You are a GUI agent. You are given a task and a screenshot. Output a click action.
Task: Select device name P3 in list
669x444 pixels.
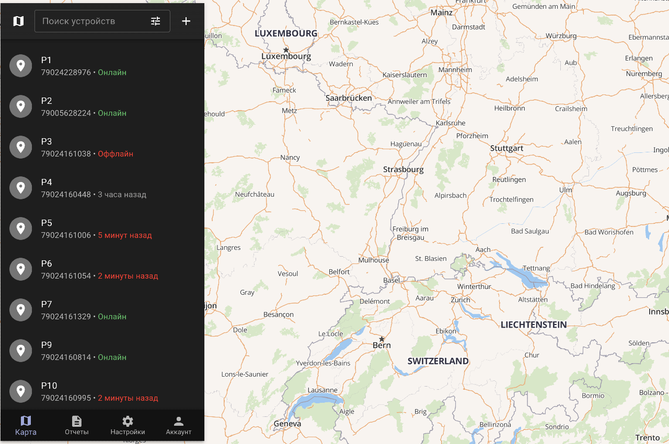point(47,141)
